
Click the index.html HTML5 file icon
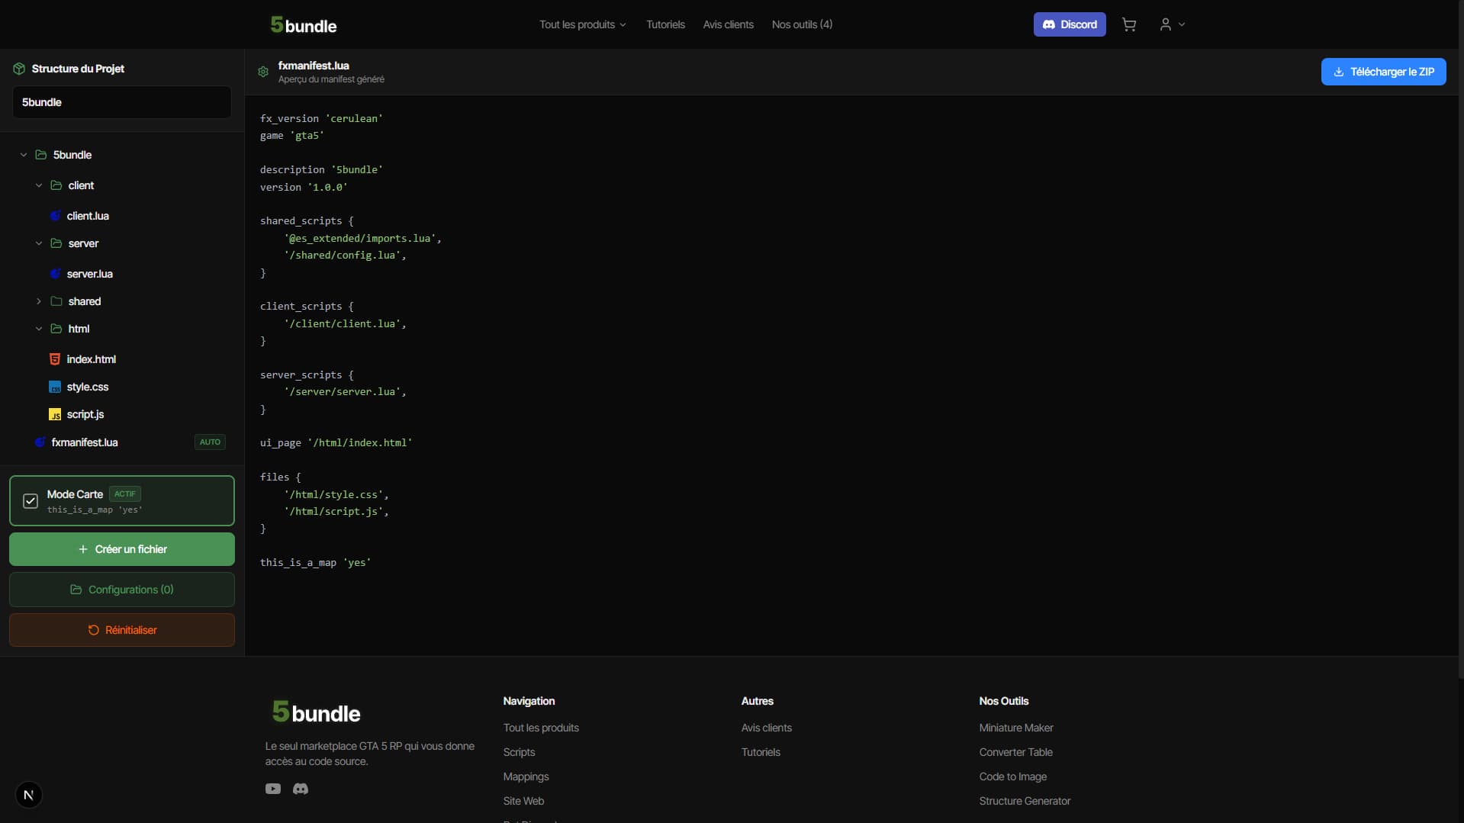point(55,359)
